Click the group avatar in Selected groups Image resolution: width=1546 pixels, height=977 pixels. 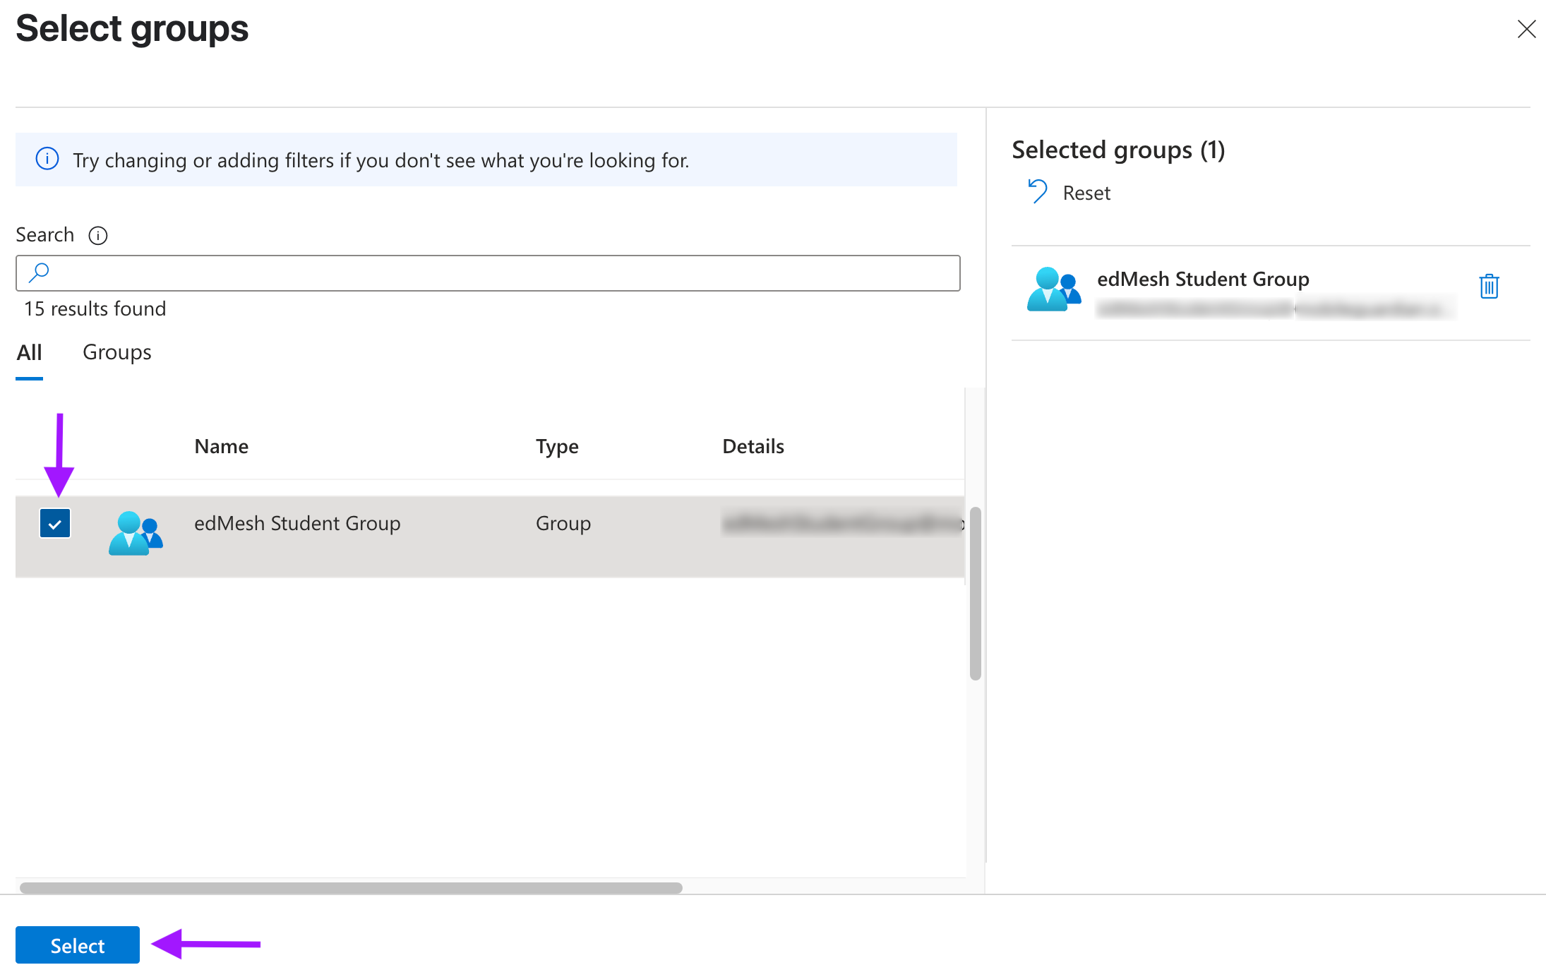1054,289
